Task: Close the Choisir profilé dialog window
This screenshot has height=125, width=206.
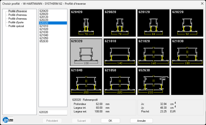Action: [202, 4]
